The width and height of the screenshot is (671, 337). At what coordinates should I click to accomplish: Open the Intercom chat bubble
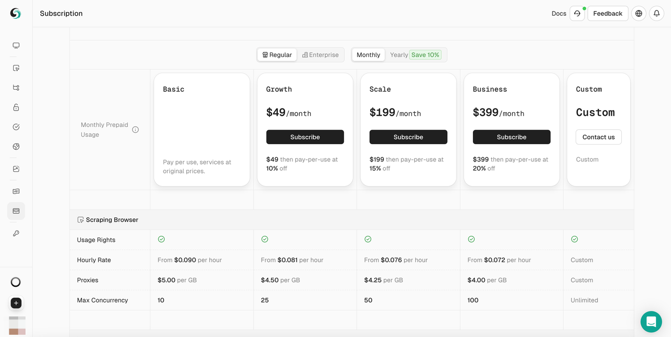tap(651, 321)
